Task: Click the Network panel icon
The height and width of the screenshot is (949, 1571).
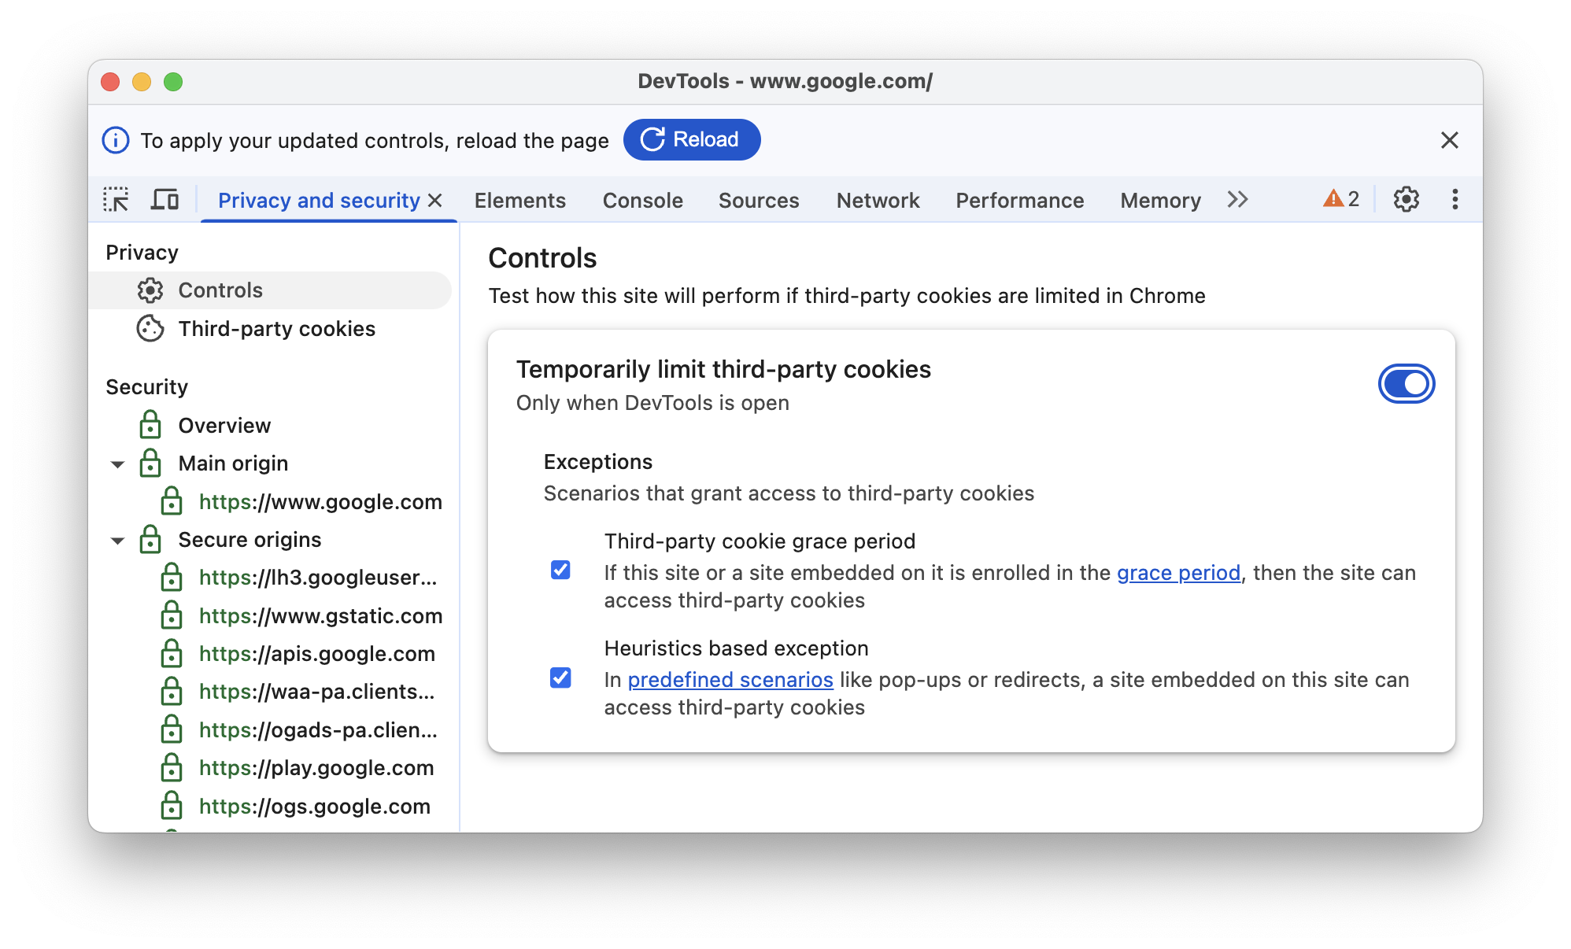Action: pos(878,200)
